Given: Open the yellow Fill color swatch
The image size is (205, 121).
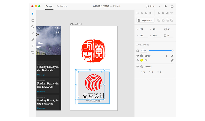Looking at the screenshot, I should coord(142,60).
